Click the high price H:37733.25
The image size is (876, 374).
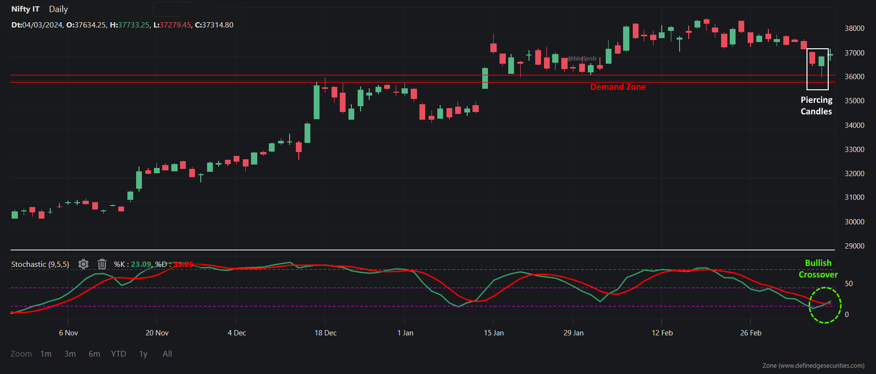(130, 25)
